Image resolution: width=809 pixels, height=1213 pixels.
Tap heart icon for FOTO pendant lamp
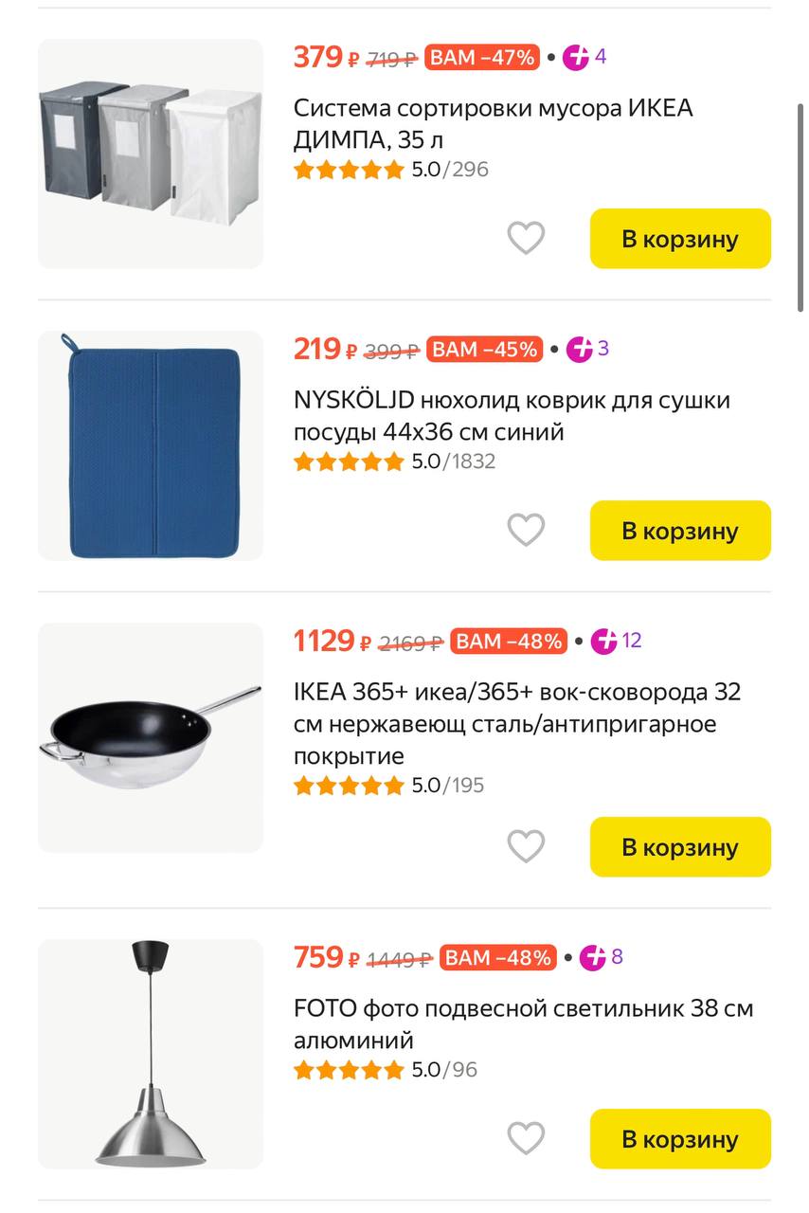(526, 1138)
